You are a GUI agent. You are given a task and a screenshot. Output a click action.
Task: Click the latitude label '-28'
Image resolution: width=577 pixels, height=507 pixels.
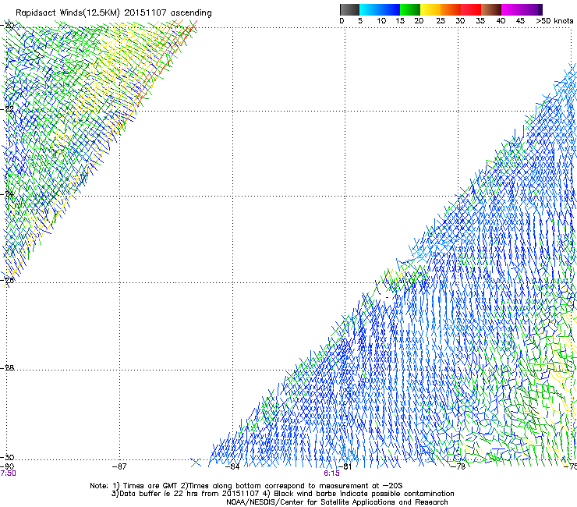pyautogui.click(x=7, y=367)
